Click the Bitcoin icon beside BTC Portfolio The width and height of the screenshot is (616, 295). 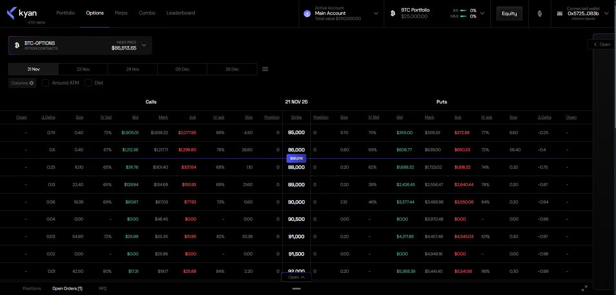pos(393,13)
